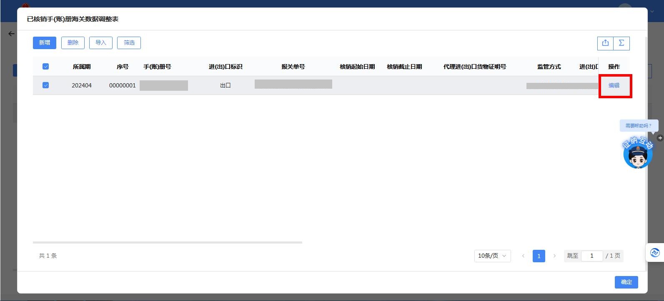Open the 10条/页 page size dropdown
This screenshot has height=301, width=664.
(x=492, y=256)
